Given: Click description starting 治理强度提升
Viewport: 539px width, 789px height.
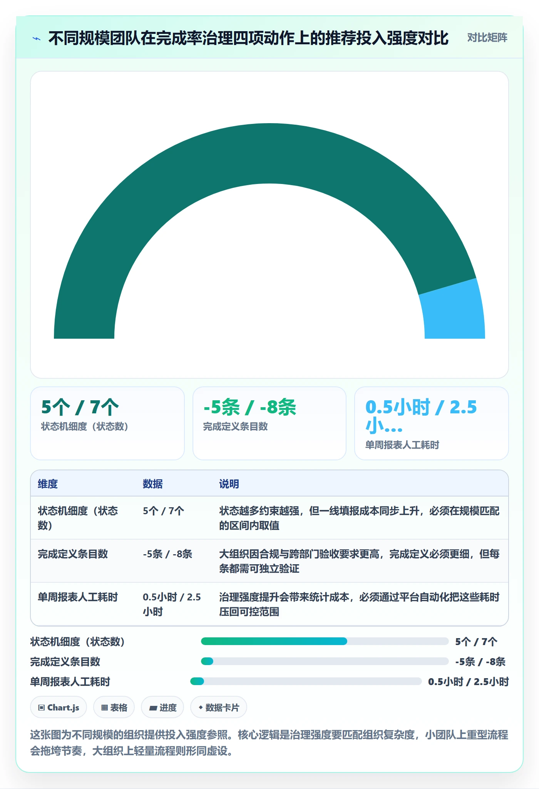Looking at the screenshot, I should 359,604.
